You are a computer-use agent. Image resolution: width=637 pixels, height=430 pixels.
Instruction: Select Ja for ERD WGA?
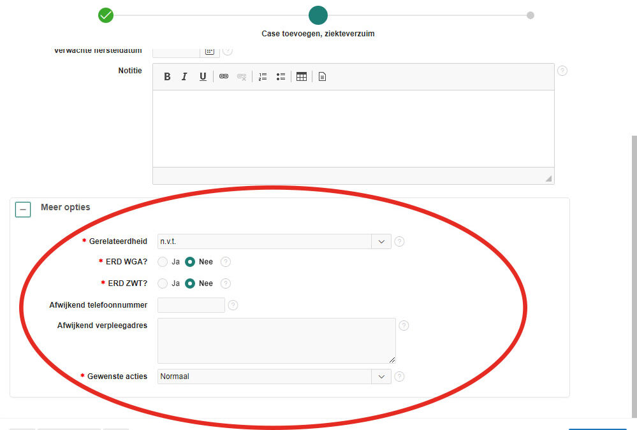click(x=163, y=262)
